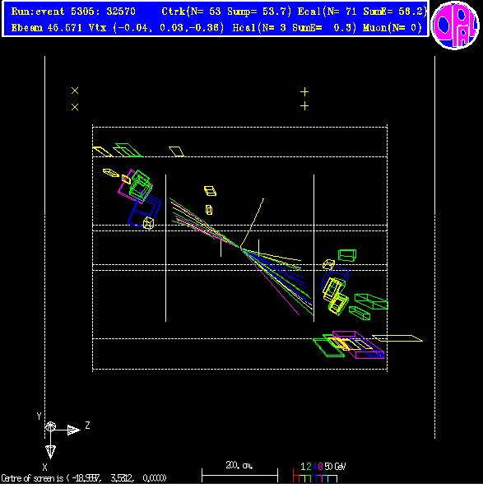Click the X axis downward arrow
Viewport: 483px width, 484px height.
51,452
